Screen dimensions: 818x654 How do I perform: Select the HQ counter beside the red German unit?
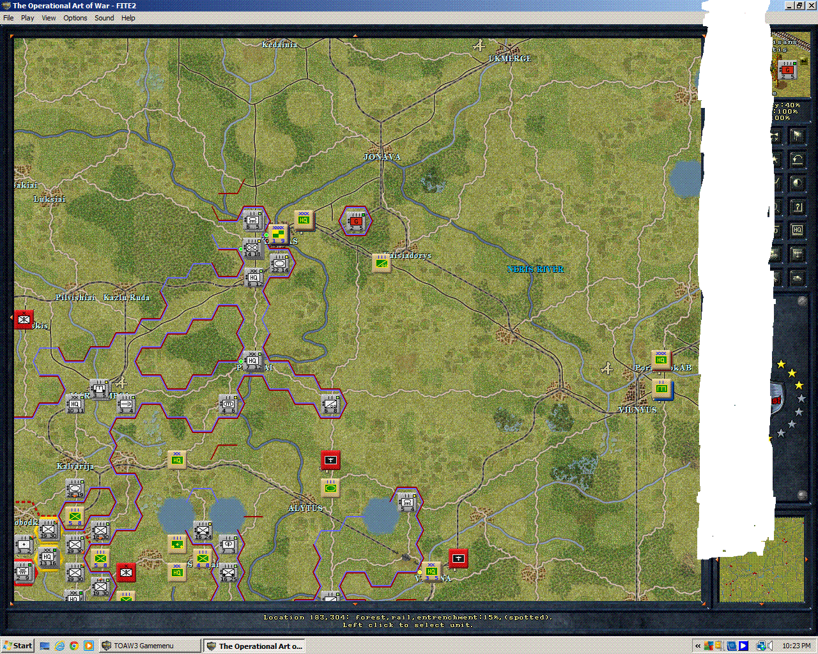pyautogui.click(x=304, y=220)
